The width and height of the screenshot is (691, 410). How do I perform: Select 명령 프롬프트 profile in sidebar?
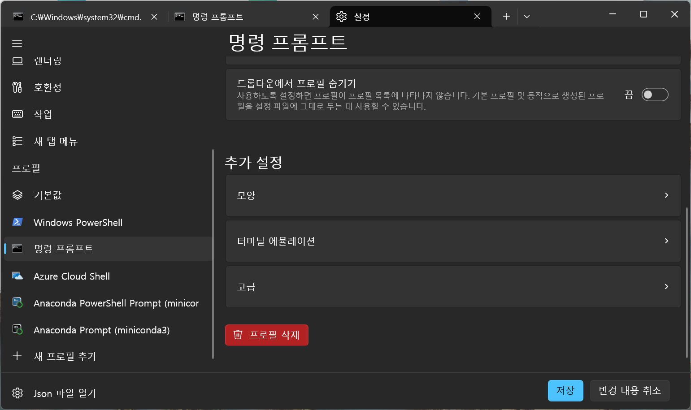point(108,249)
